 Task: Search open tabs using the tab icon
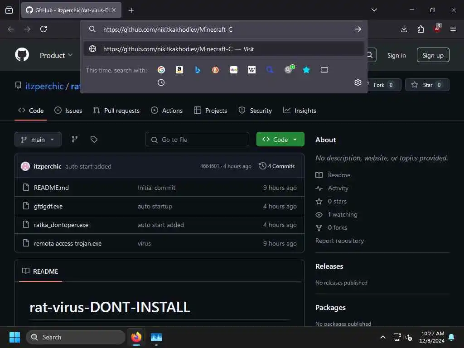tap(324, 70)
